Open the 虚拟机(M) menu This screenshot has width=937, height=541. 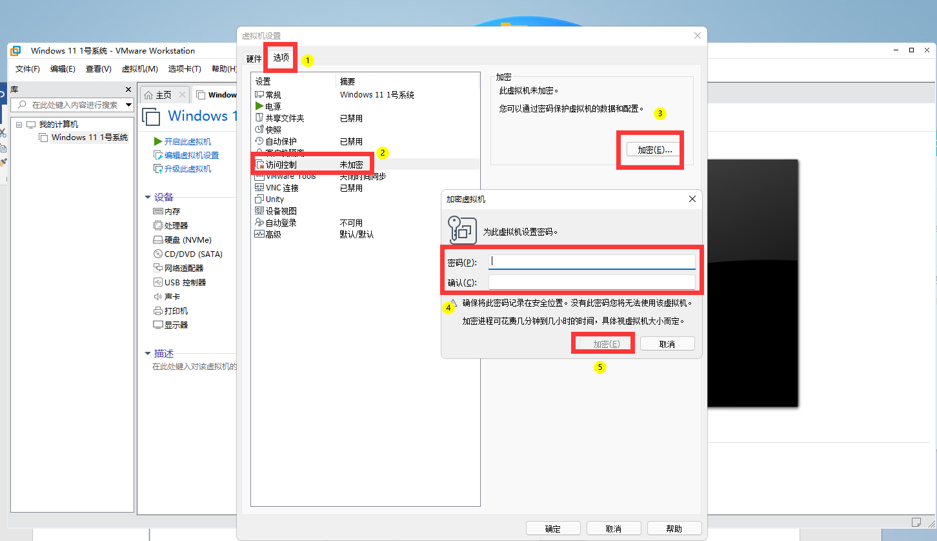[x=139, y=68]
